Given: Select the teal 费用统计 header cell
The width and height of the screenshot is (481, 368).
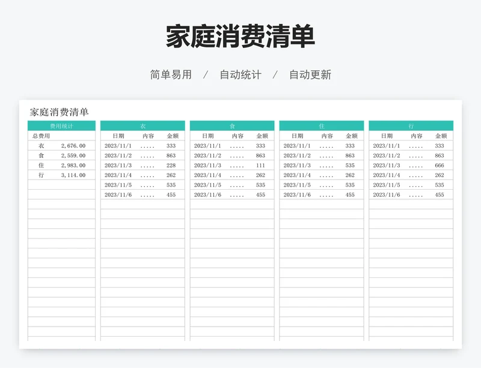Looking at the screenshot, I should tap(62, 126).
